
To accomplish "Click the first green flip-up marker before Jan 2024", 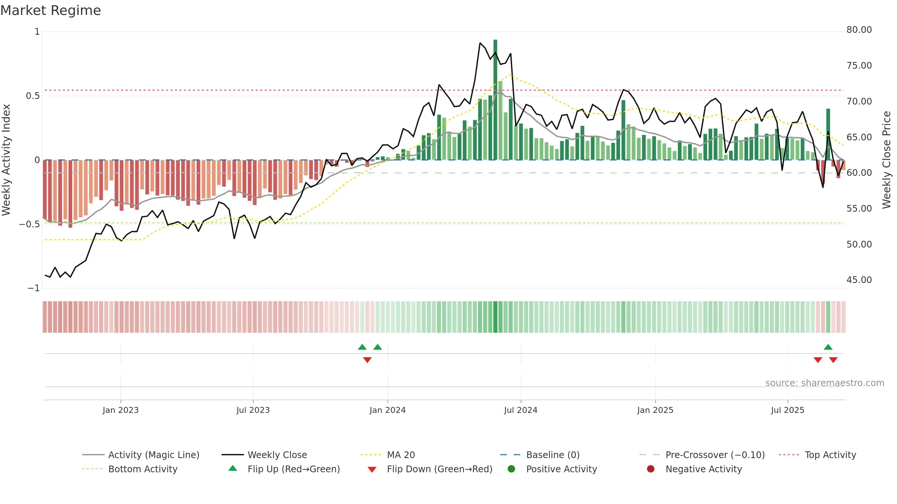I will [x=362, y=347].
